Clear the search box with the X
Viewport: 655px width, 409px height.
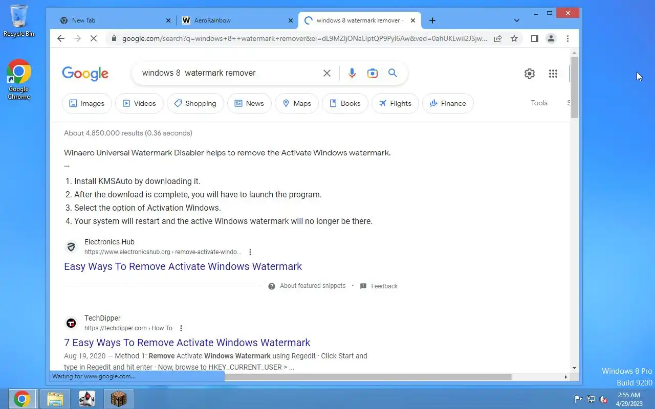coord(327,73)
